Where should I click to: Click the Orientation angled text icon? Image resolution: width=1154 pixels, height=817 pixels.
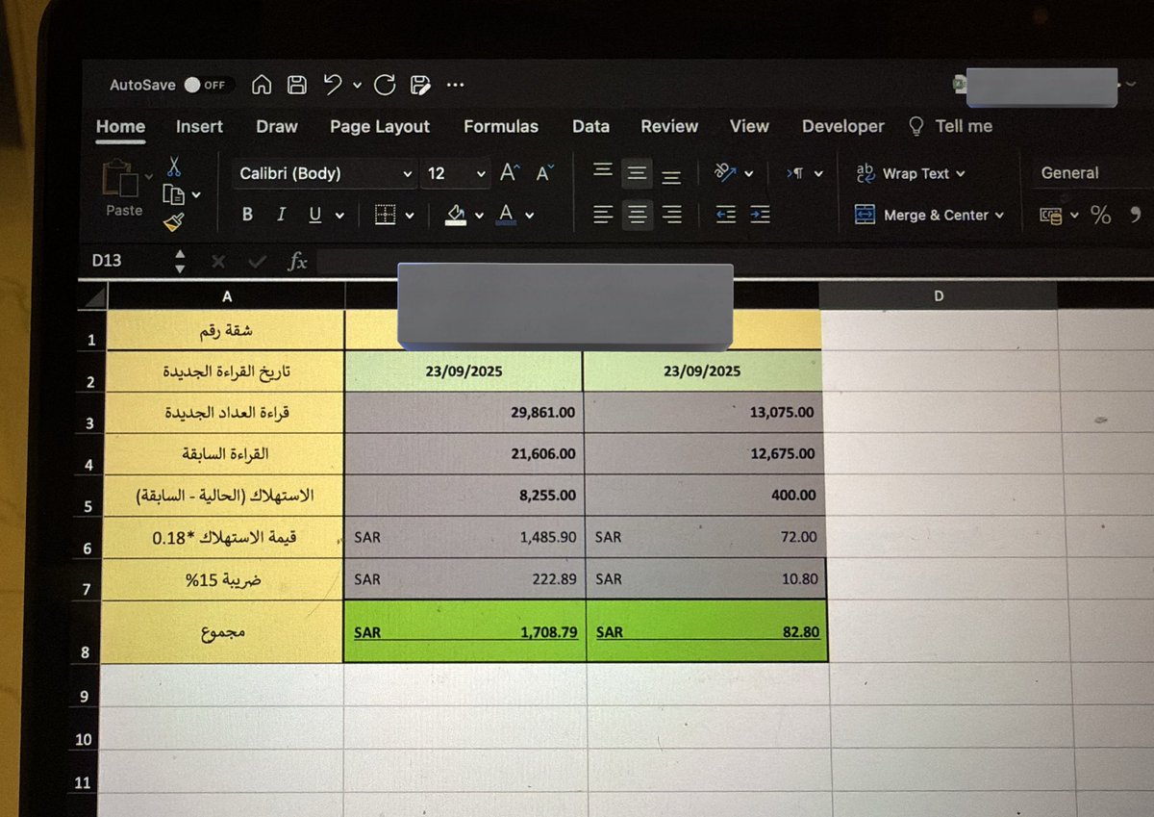tap(726, 173)
